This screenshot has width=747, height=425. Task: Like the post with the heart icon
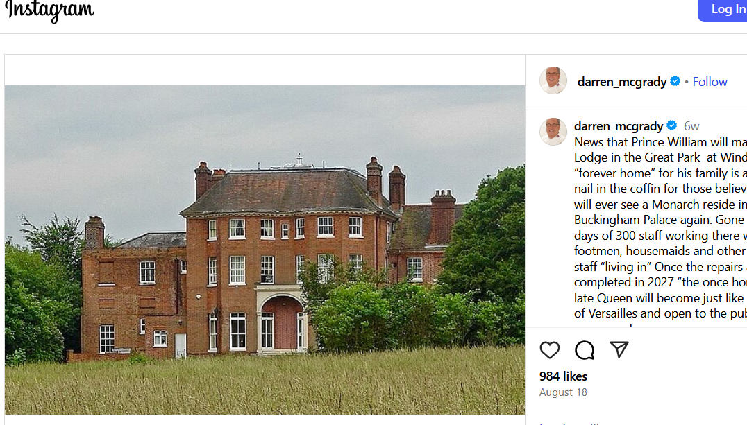pos(549,350)
